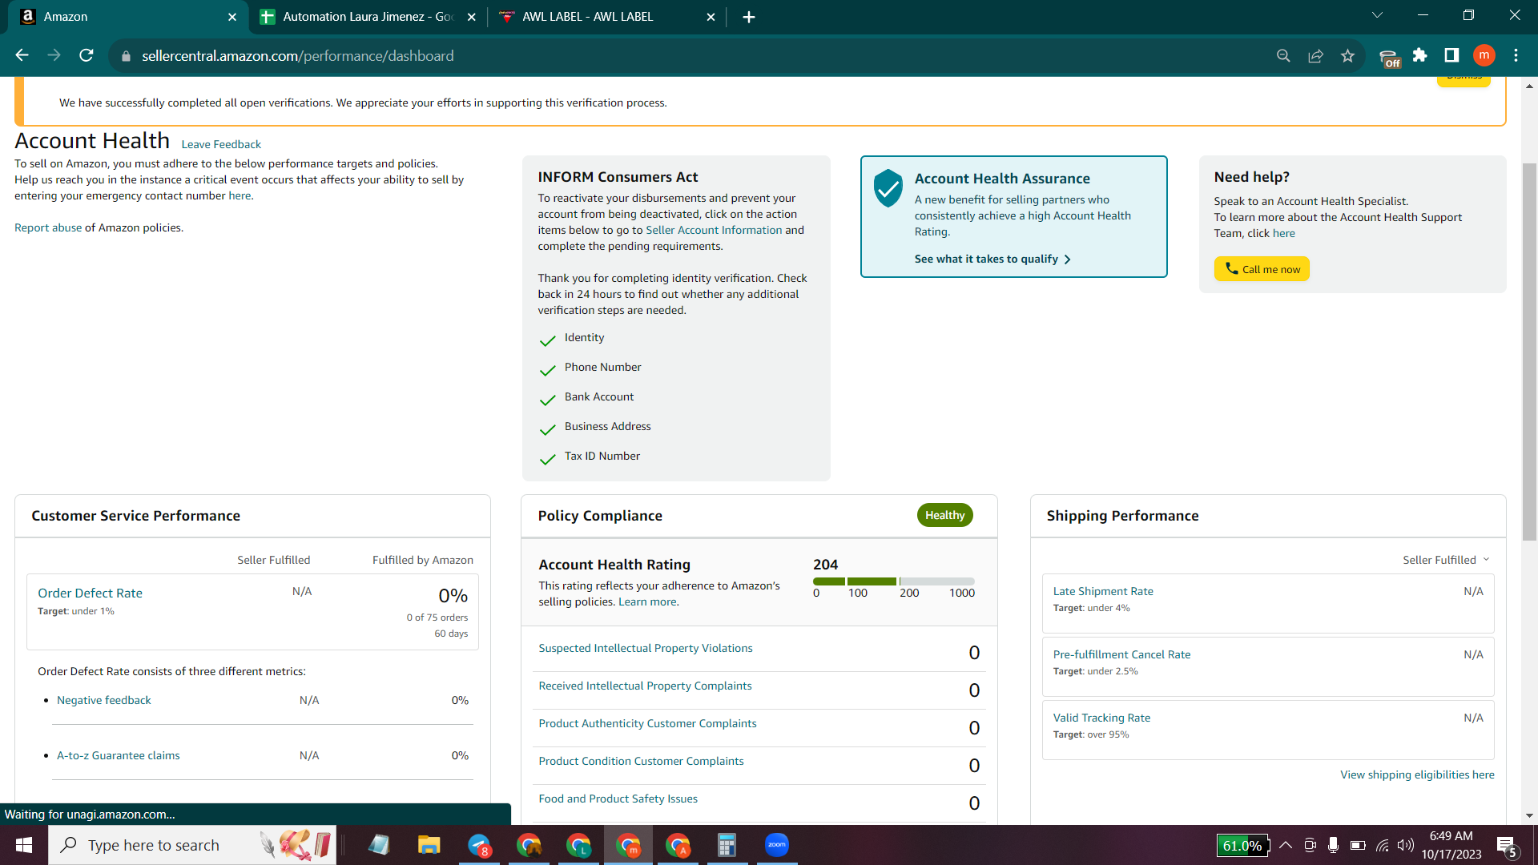The width and height of the screenshot is (1538, 865).
Task: Open the Valid Tracking Rate metric
Action: (x=1101, y=718)
